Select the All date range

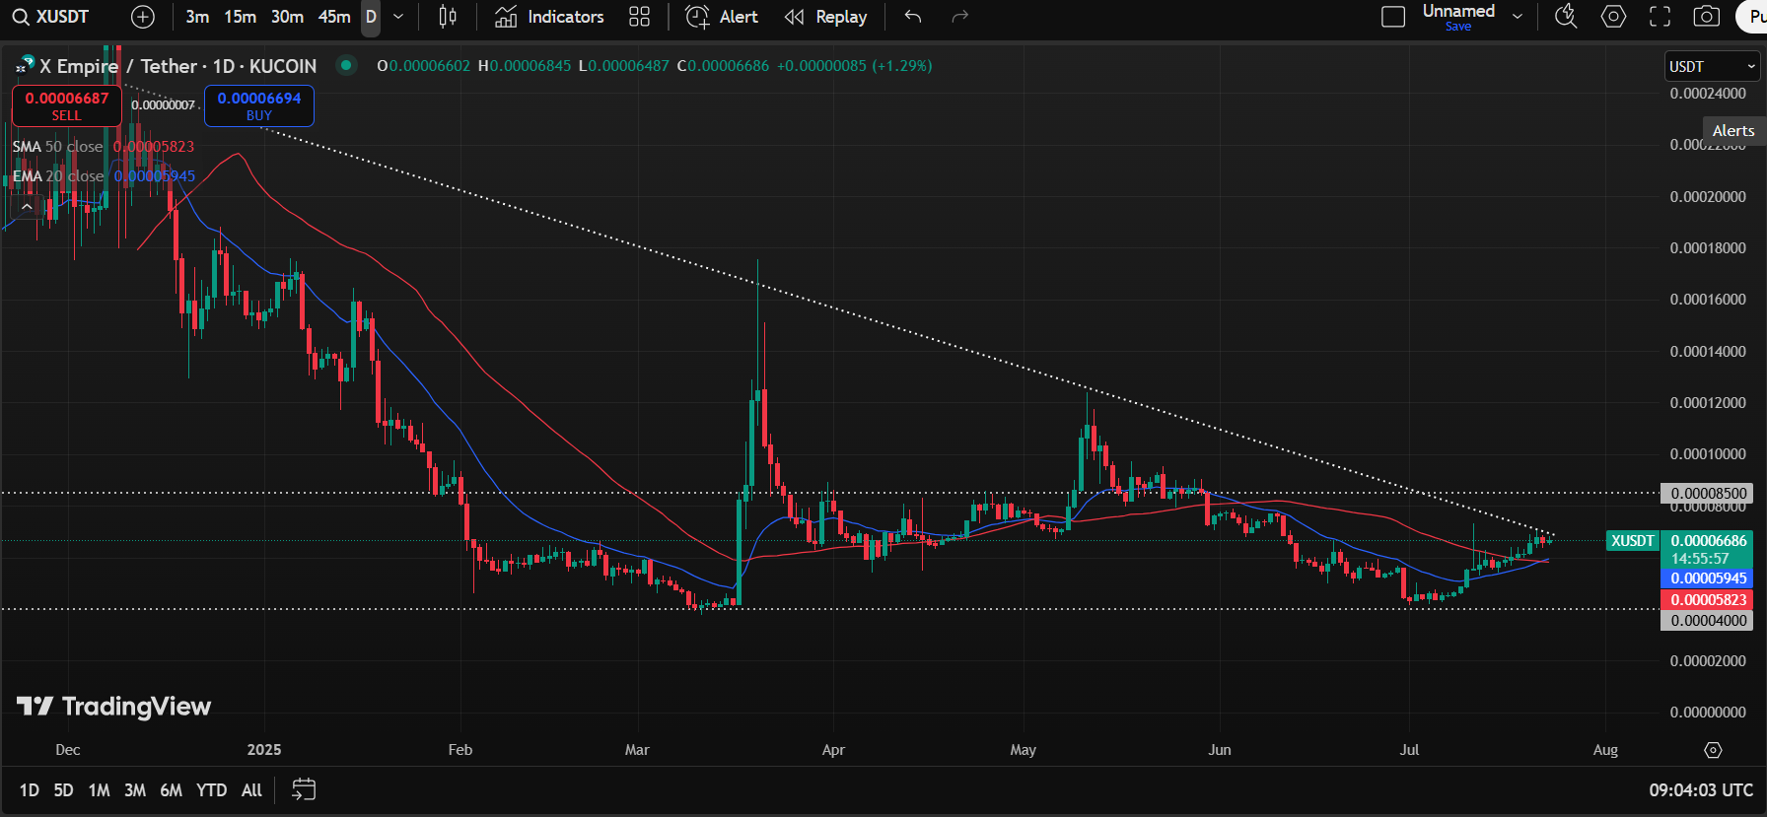(251, 790)
